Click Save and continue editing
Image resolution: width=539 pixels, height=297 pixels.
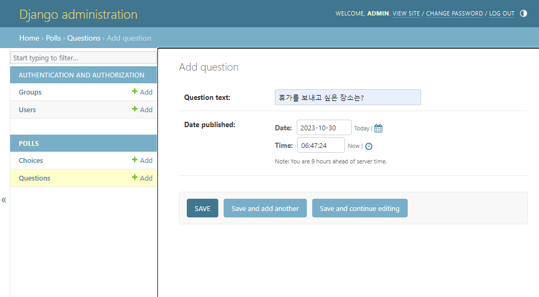pos(360,208)
